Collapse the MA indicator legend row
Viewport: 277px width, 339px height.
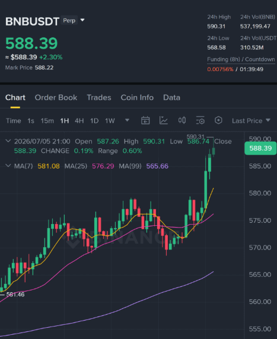8,165
